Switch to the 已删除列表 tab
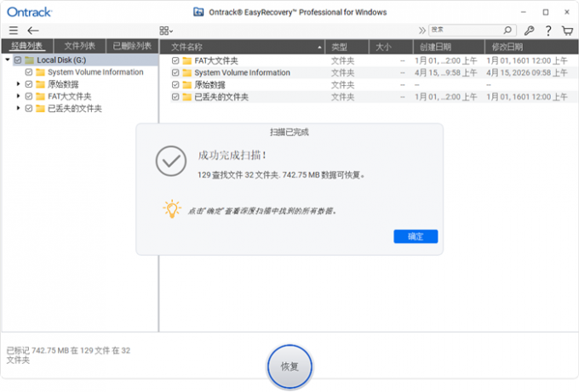 click(x=132, y=46)
